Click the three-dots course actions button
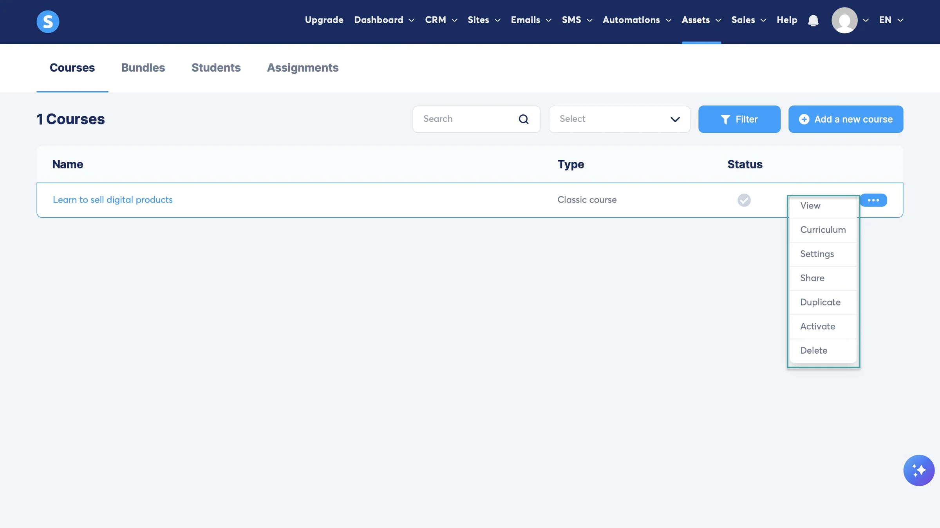940x528 pixels. click(873, 200)
